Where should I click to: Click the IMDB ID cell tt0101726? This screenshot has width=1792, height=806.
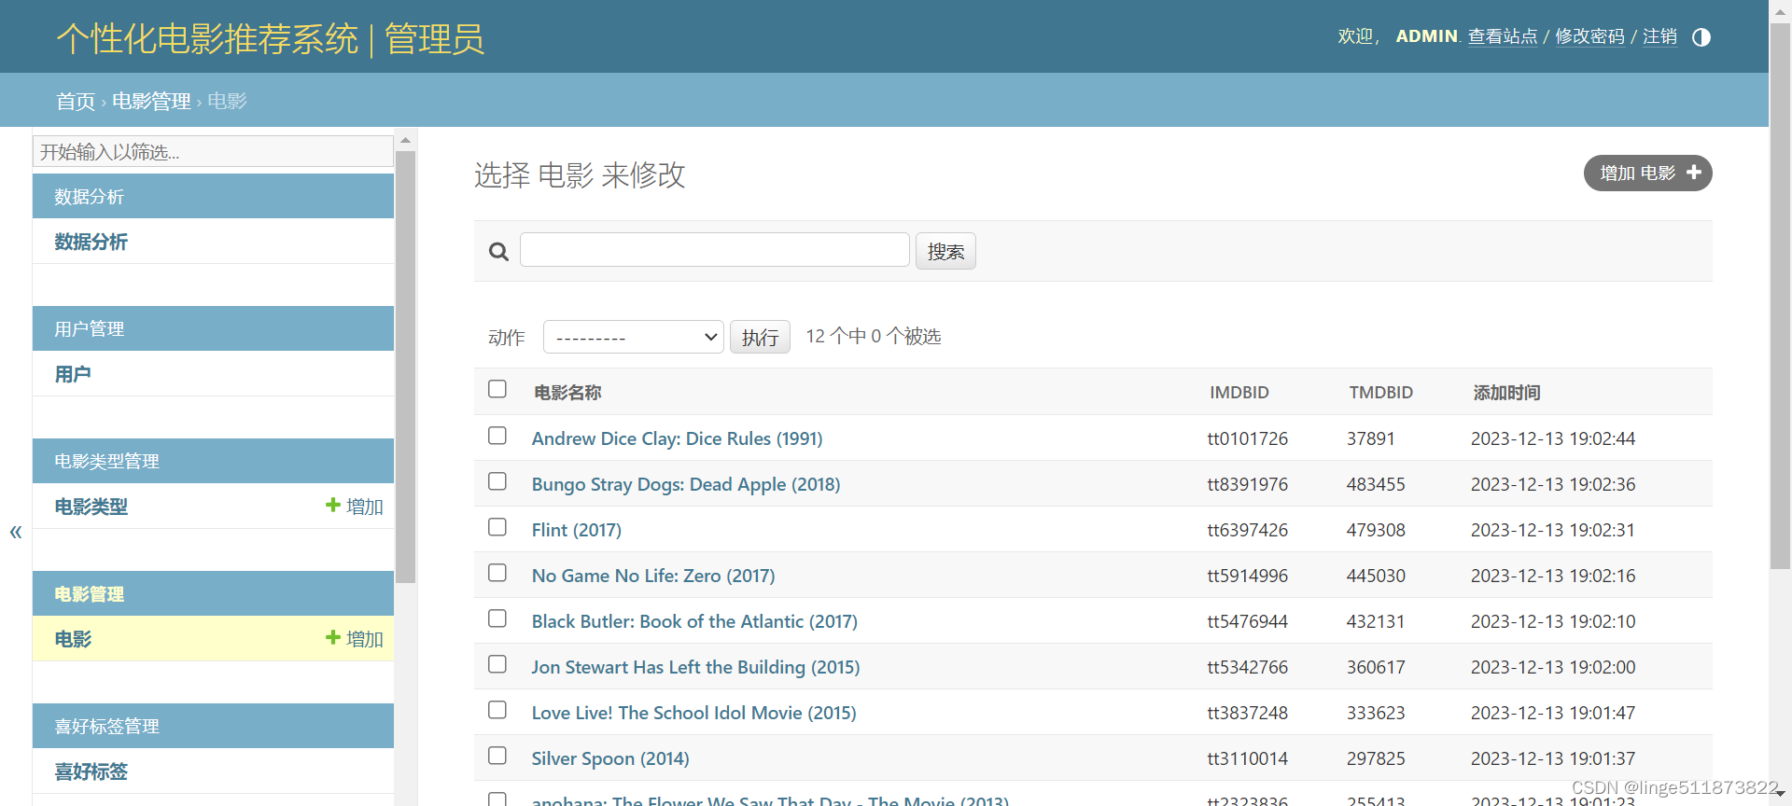1248,438
